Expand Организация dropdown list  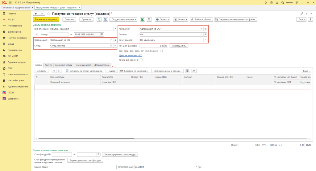(112, 40)
